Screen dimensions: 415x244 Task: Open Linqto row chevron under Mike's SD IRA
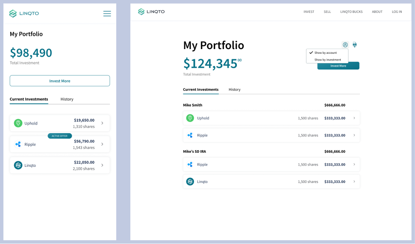(x=354, y=182)
